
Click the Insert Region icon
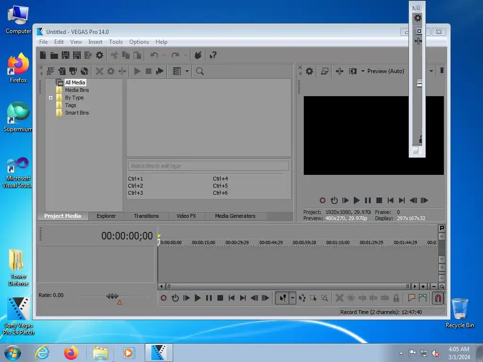[x=423, y=298]
